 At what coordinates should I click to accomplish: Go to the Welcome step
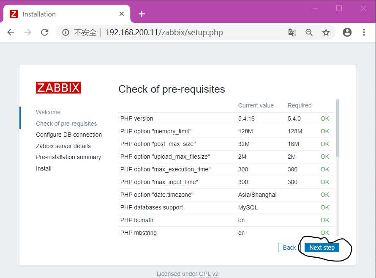[48, 112]
